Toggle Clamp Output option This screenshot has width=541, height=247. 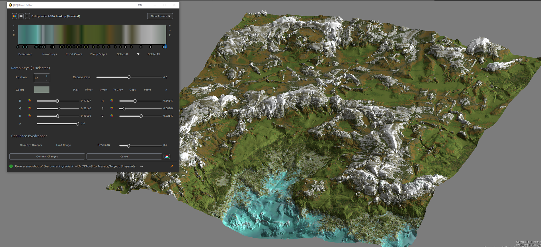click(x=99, y=54)
